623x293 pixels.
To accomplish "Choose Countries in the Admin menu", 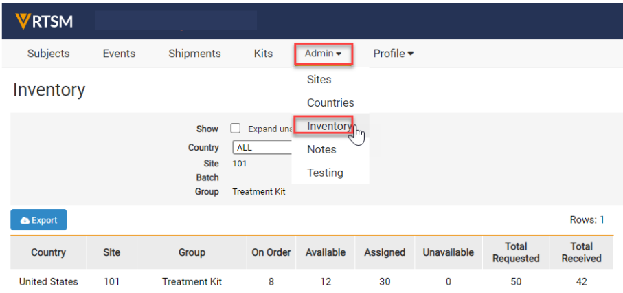I will coord(330,103).
